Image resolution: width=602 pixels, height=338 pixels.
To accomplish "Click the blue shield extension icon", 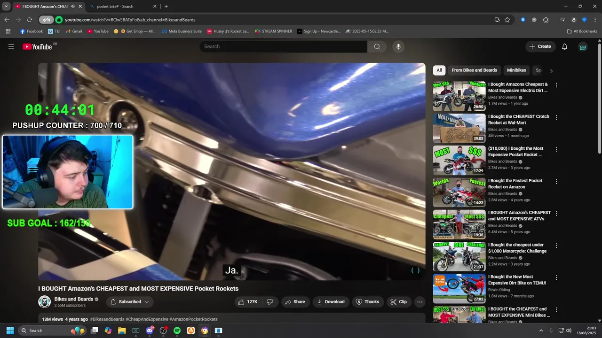I will pyautogui.click(x=584, y=20).
